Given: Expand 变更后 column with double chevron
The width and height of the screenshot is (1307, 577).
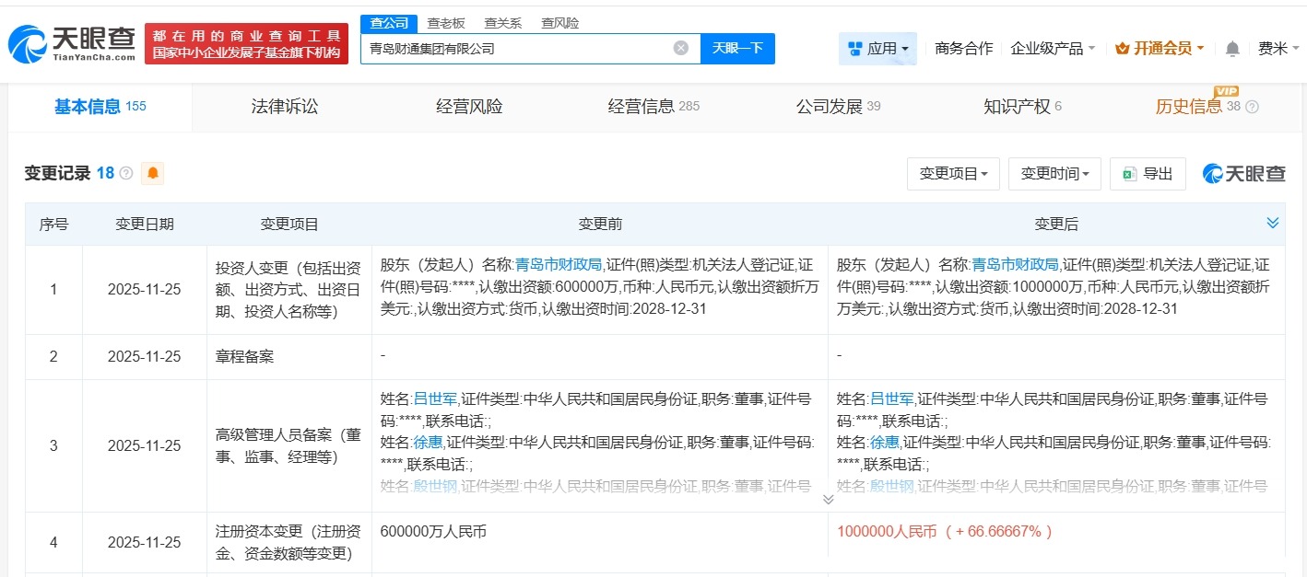Looking at the screenshot, I should point(1272,223).
